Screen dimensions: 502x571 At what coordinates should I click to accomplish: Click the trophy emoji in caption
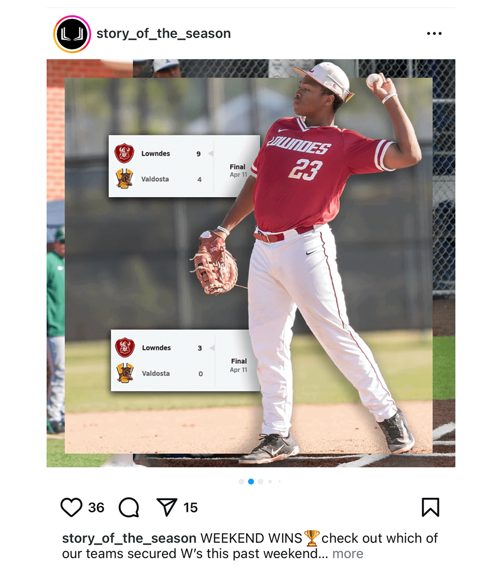[311, 538]
